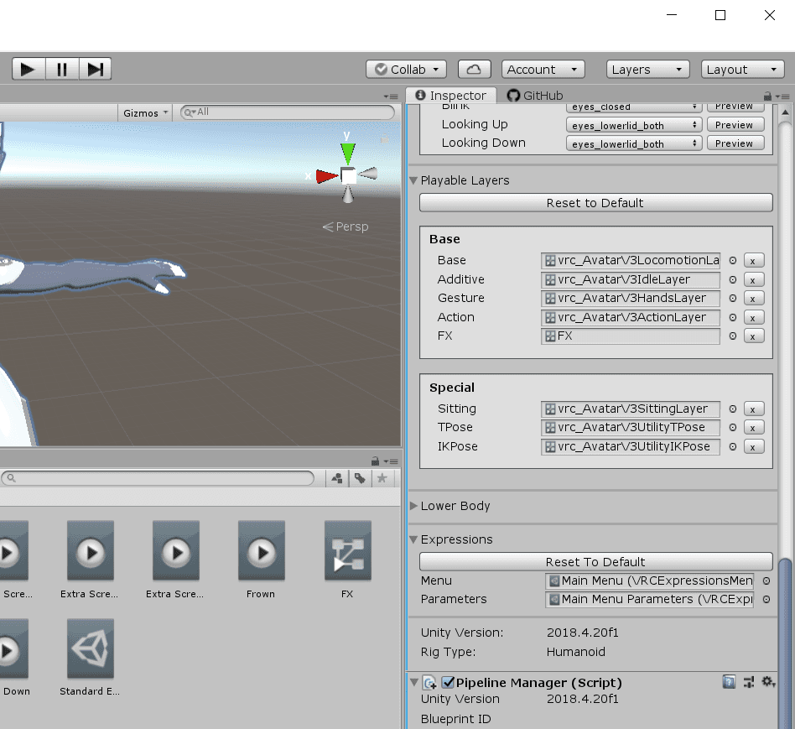The height and width of the screenshot is (729, 795).
Task: Select the FX animator controller asset
Action: (x=347, y=560)
